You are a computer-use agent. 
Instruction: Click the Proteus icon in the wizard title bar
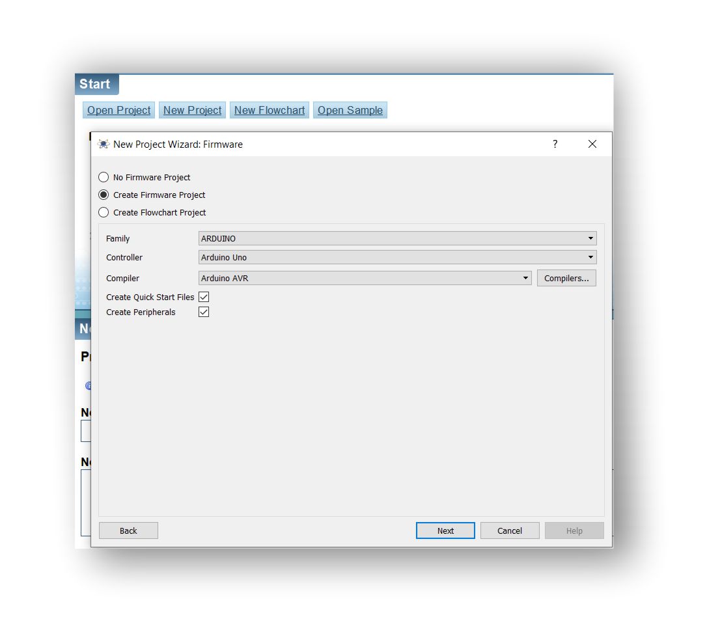104,145
